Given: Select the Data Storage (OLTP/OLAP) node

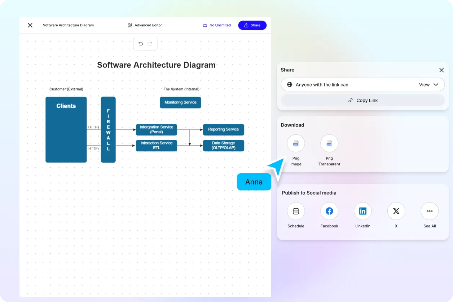Looking at the screenshot, I should [224, 146].
